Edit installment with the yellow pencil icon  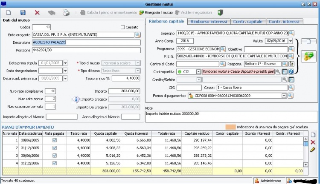pos(313,150)
